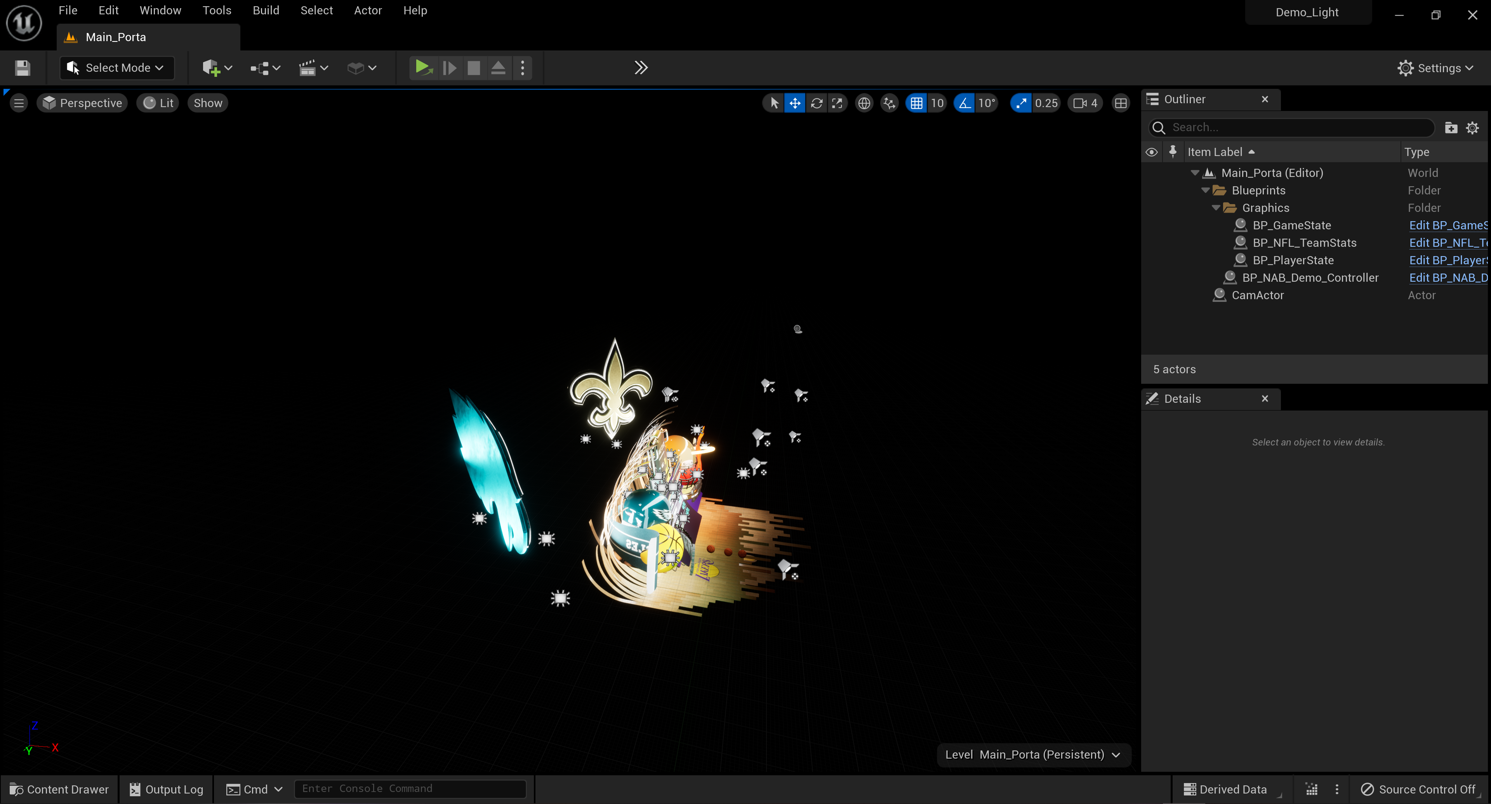Click the Save current level icon

[x=23, y=68]
